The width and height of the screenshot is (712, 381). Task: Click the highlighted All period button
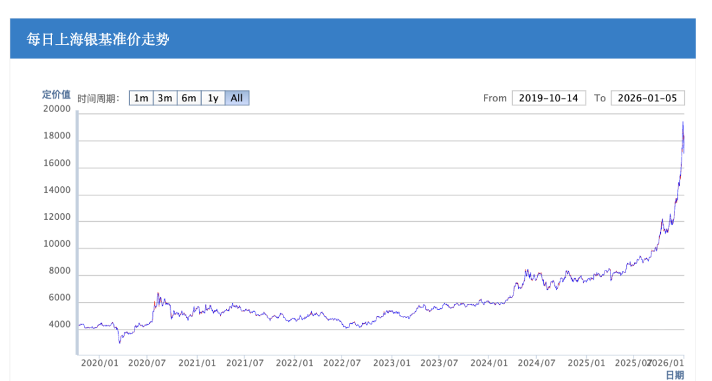[237, 98]
